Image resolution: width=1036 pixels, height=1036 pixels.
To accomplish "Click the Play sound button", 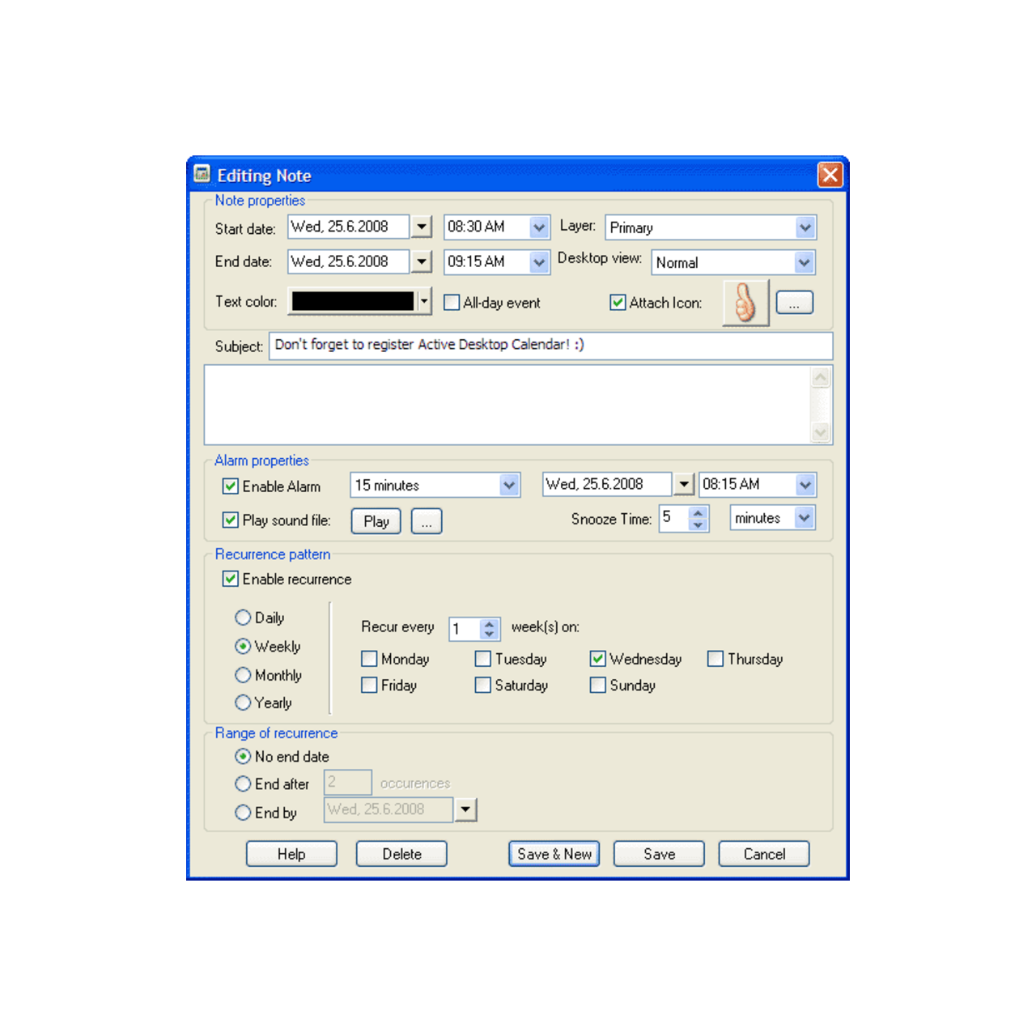I will [376, 521].
